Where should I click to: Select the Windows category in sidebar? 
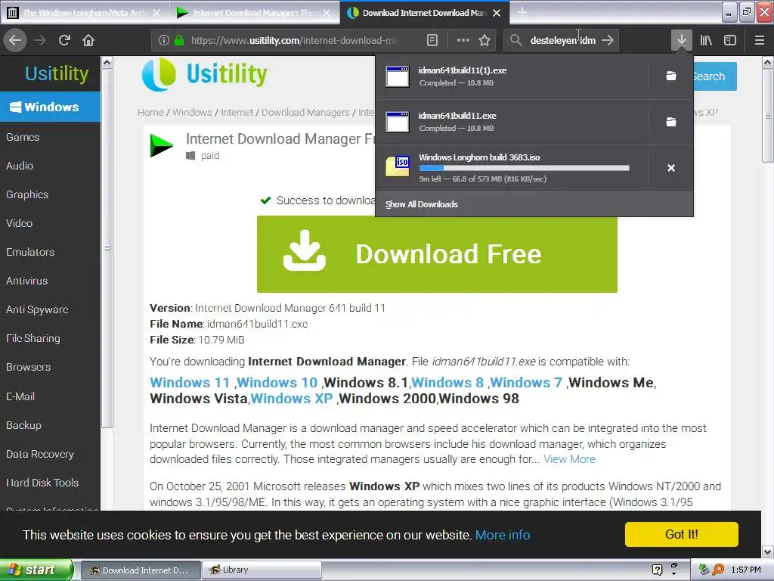tap(51, 107)
